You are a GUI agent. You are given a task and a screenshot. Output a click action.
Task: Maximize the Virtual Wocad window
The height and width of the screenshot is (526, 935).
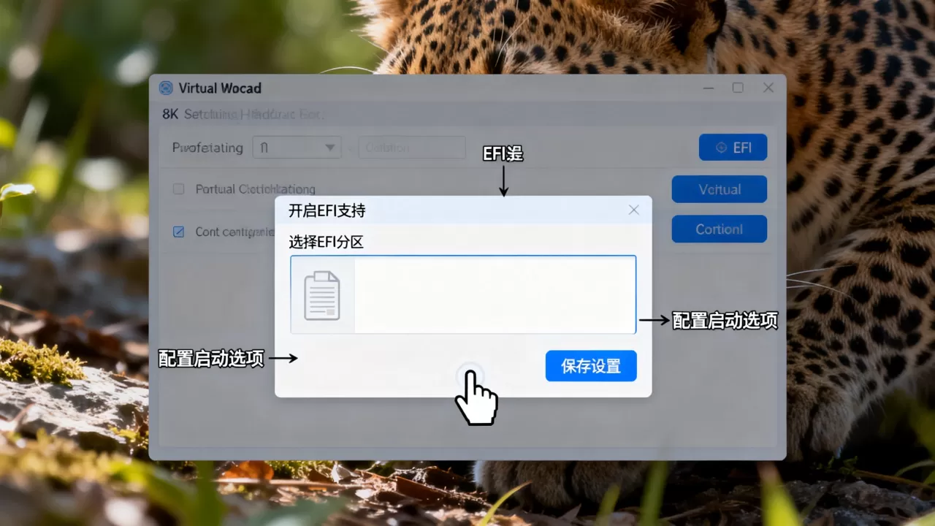coord(738,88)
